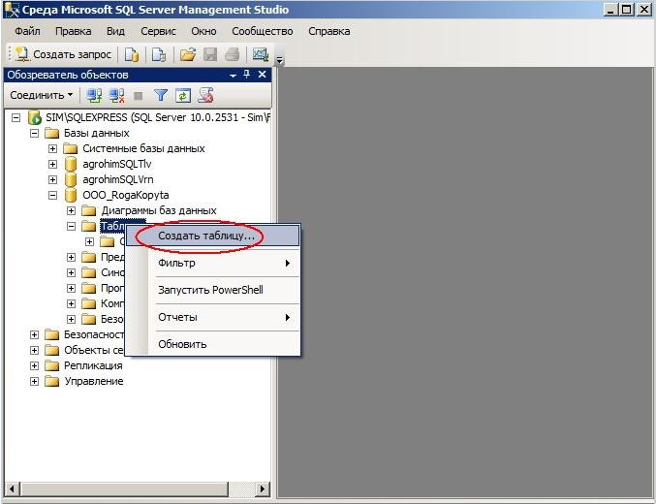
Task: Open the Справка menu
Action: [329, 31]
